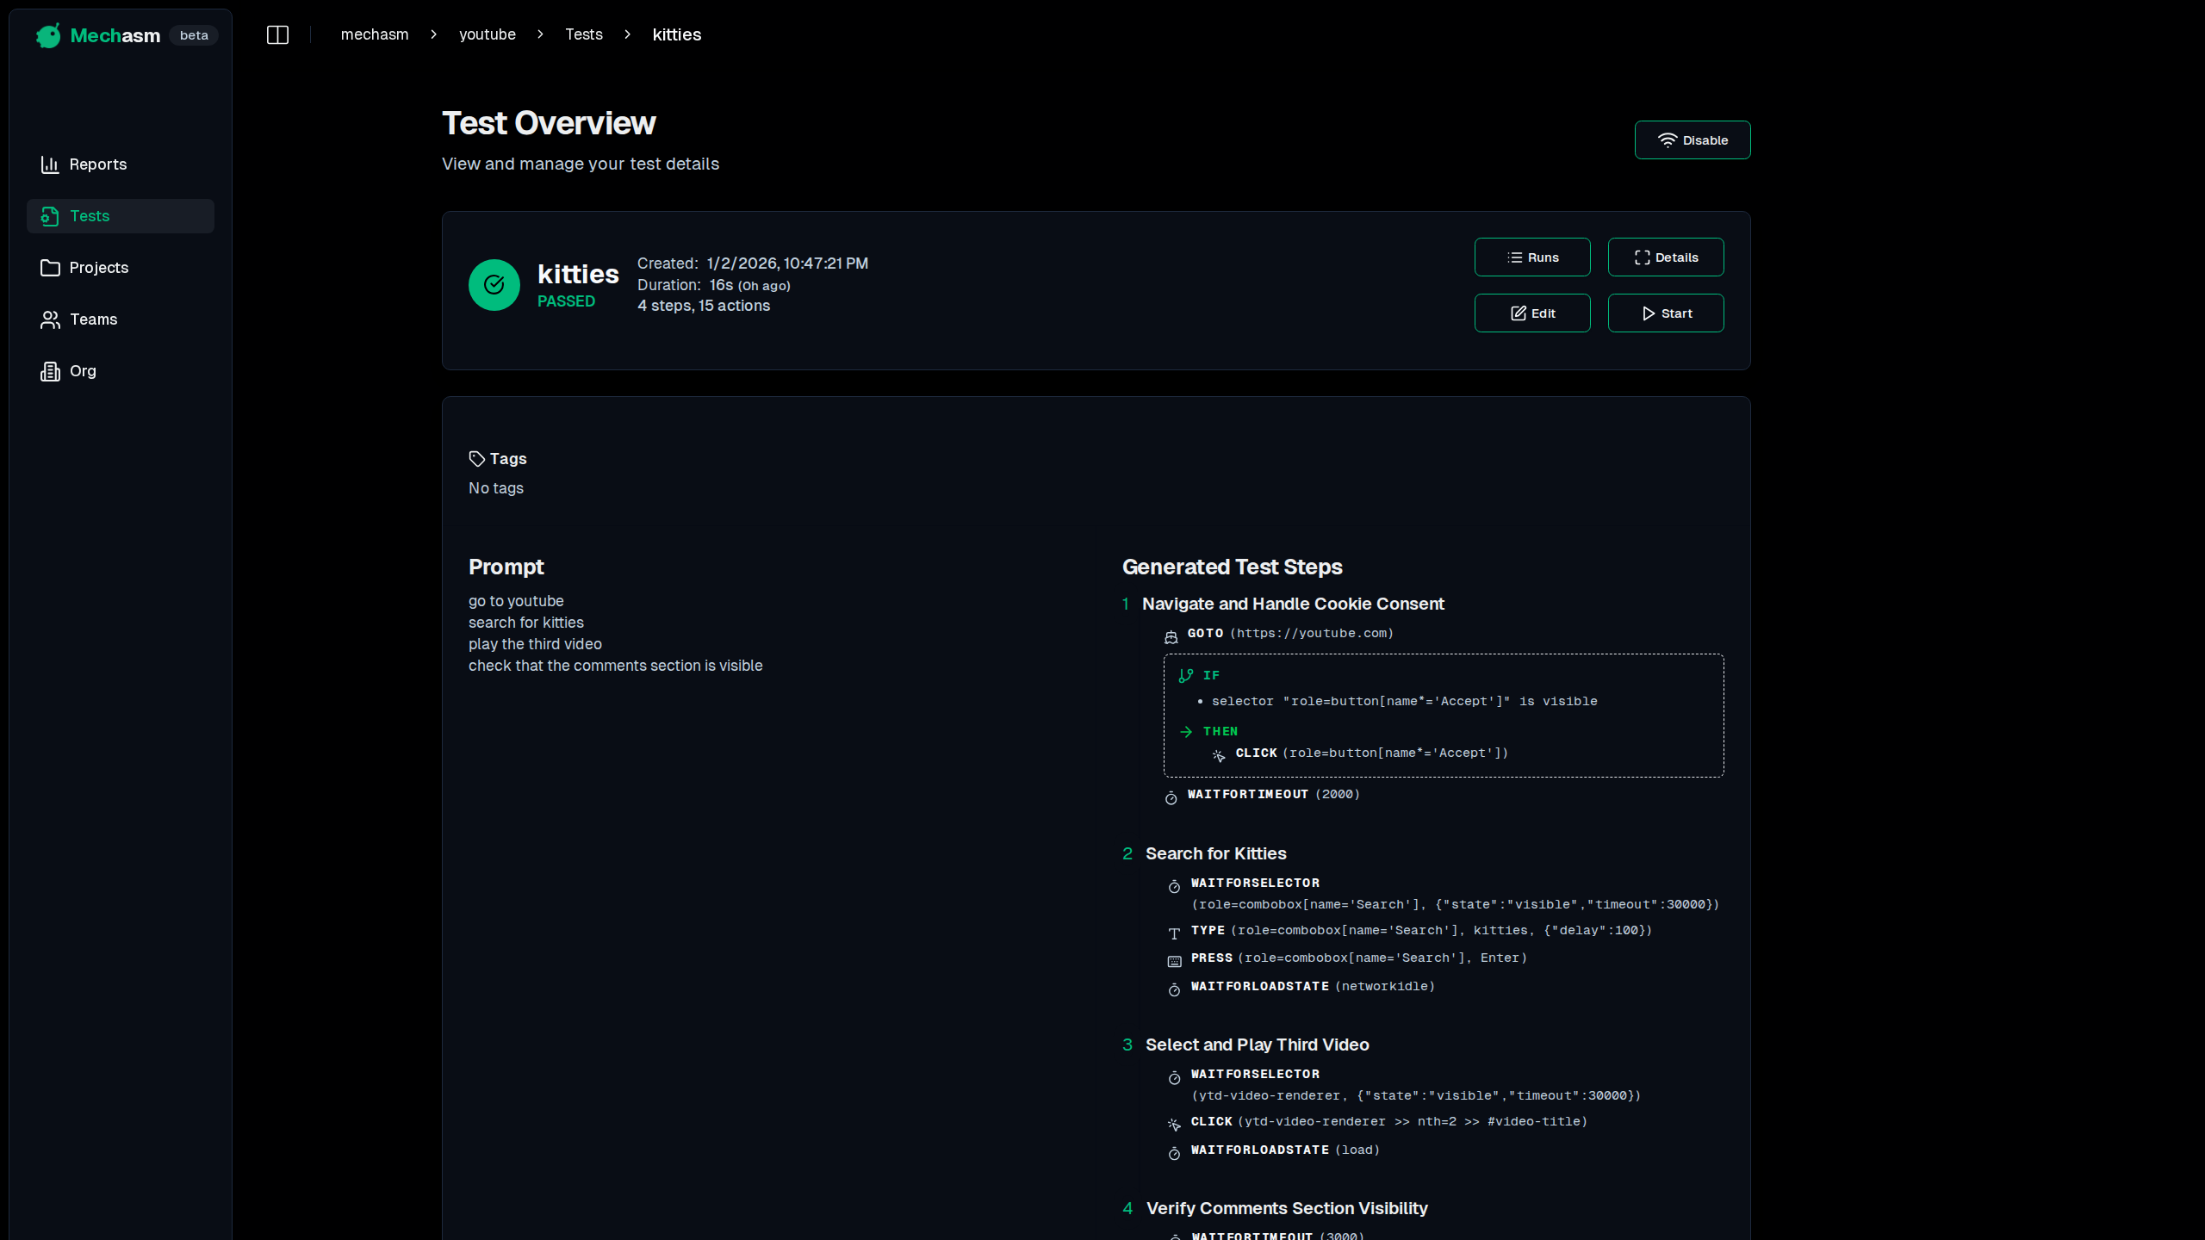Click the play icon on the Start button

[1646, 313]
